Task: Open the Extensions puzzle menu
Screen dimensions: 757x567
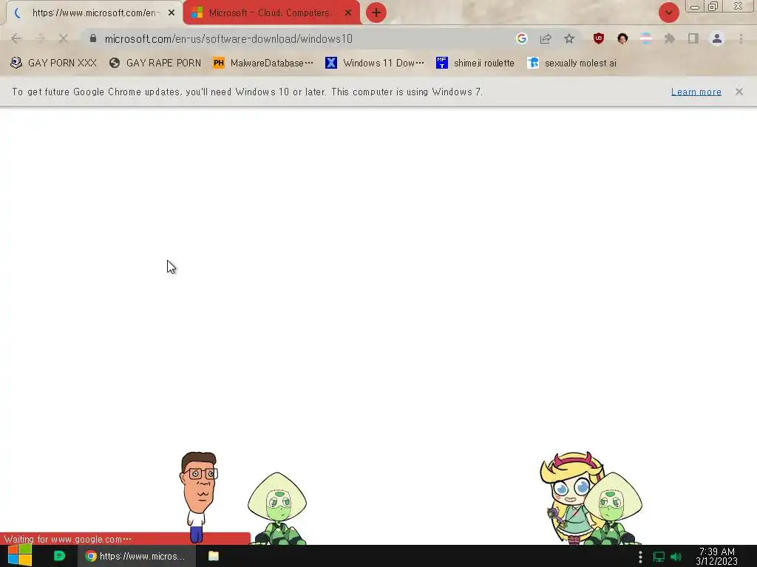Action: pyautogui.click(x=670, y=38)
